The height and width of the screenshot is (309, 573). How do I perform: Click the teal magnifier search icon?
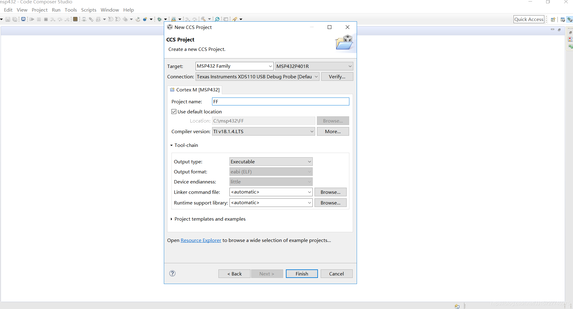point(217,19)
